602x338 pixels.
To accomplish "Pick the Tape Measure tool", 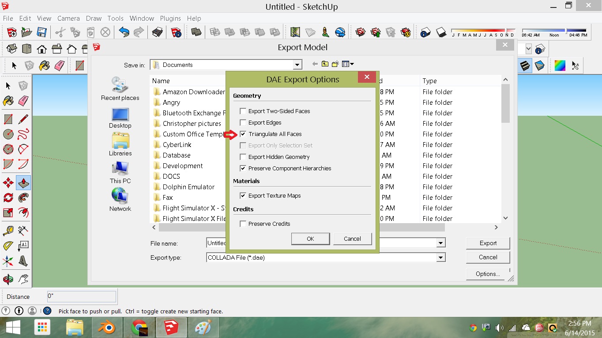I will pyautogui.click(x=8, y=230).
